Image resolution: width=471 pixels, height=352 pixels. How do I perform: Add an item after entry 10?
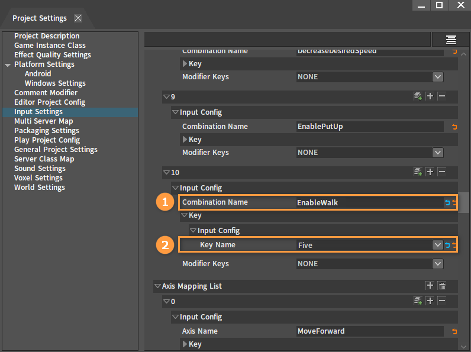pyautogui.click(x=430, y=172)
